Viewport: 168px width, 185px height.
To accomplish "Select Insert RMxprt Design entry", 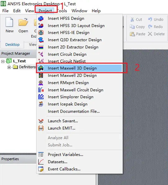I will tap(79, 83).
